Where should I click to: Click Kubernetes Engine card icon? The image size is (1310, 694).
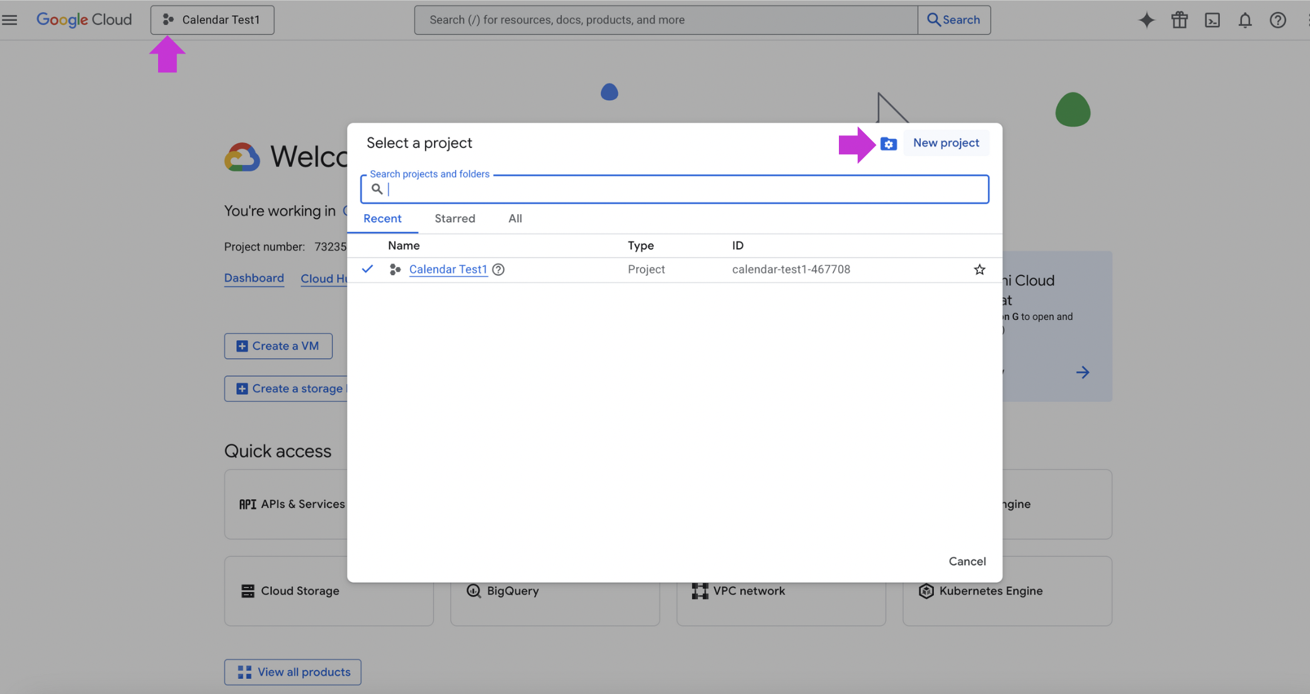tap(925, 591)
